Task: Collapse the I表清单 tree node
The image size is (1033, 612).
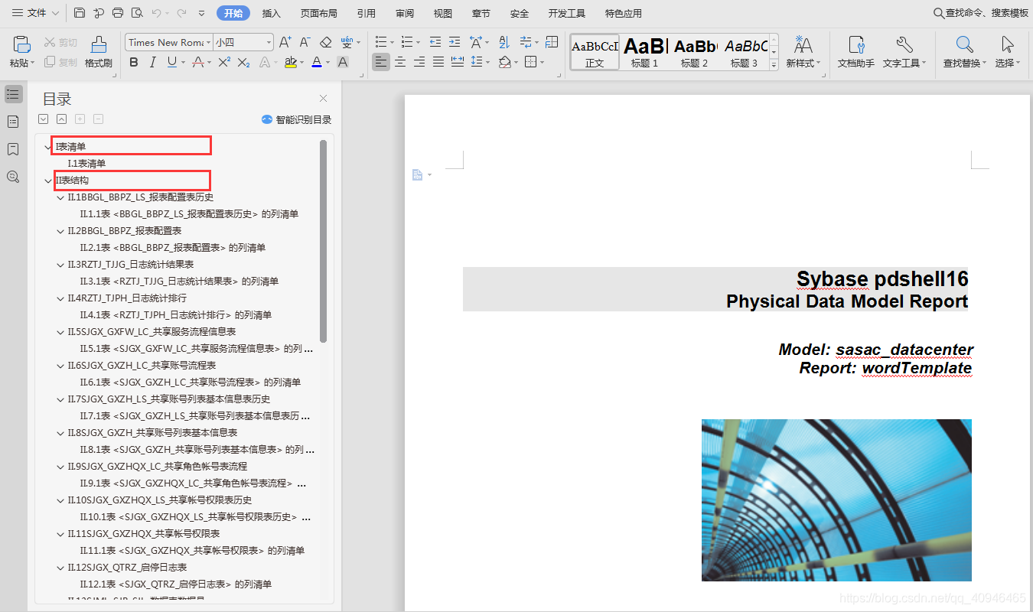Action: (x=49, y=147)
